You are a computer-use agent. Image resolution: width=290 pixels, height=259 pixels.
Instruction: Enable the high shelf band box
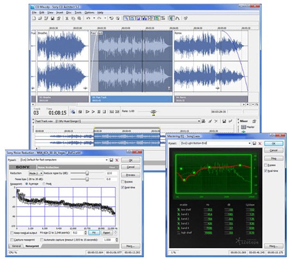[x=178, y=233]
